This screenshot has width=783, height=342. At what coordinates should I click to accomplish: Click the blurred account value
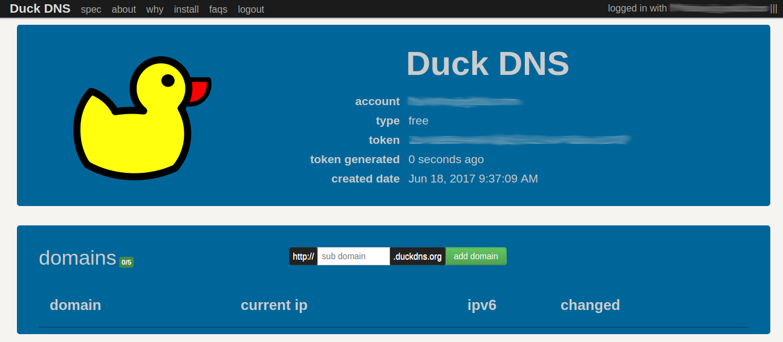(465, 102)
